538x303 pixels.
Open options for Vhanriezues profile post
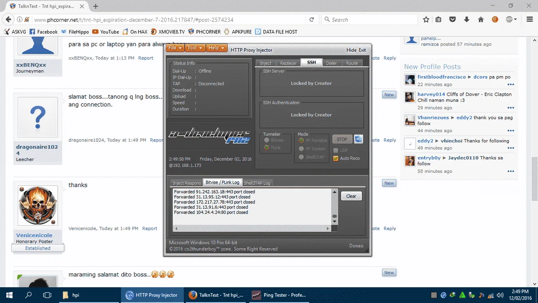[x=511, y=131]
